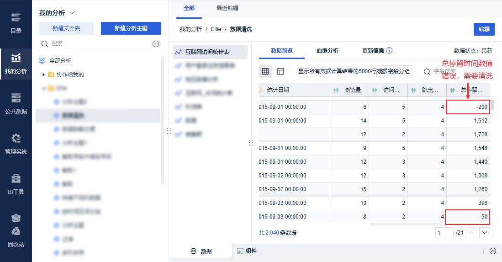Collapse the bottom panel with the up-arrow icon

[x=492, y=251]
